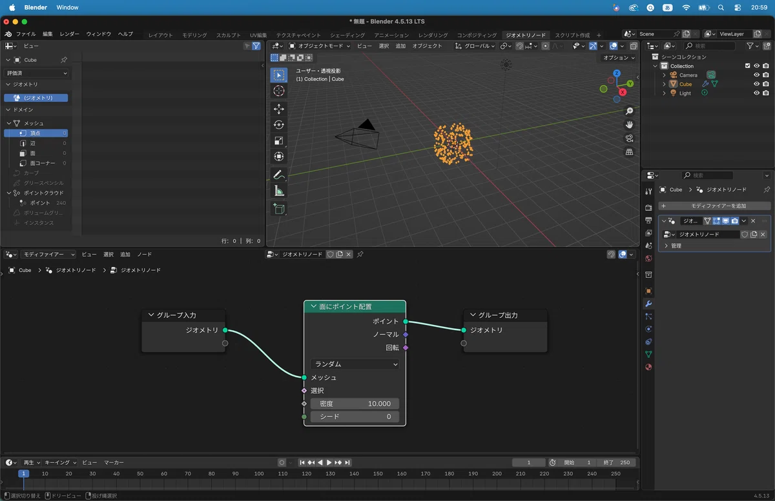
Task: Open the ノード menu in node editor
Action: coord(144,255)
